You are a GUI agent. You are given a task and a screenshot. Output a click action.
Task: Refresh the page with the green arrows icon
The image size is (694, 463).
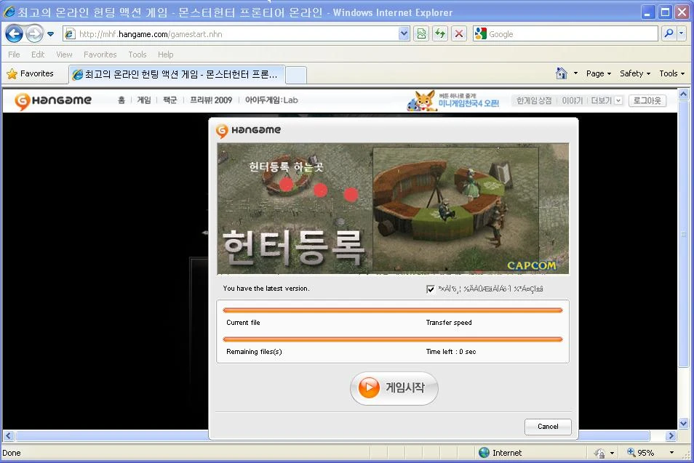[440, 34]
